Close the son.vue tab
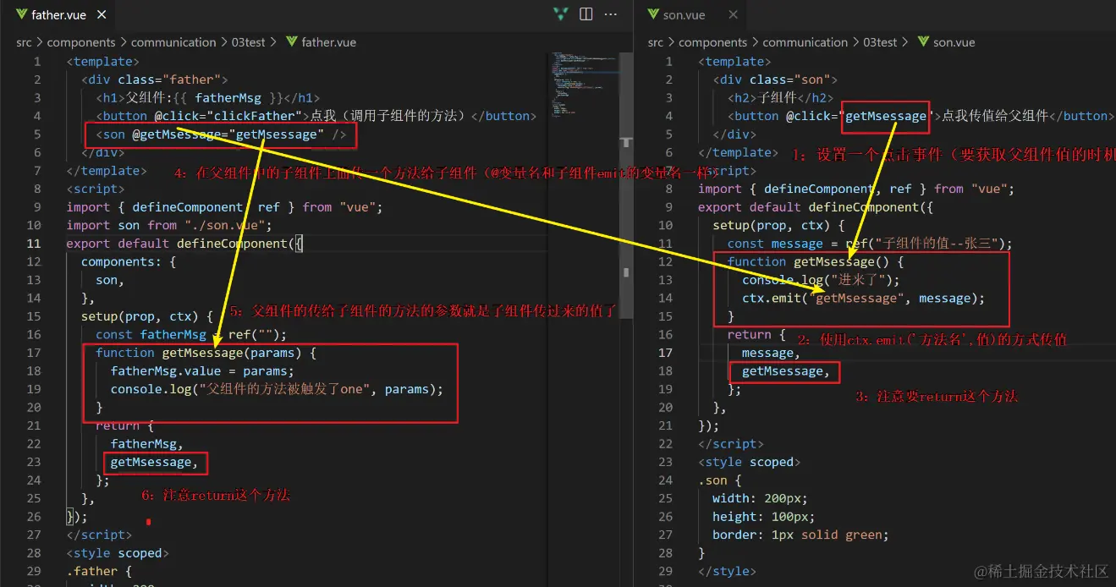The width and height of the screenshot is (1116, 587). [x=733, y=15]
